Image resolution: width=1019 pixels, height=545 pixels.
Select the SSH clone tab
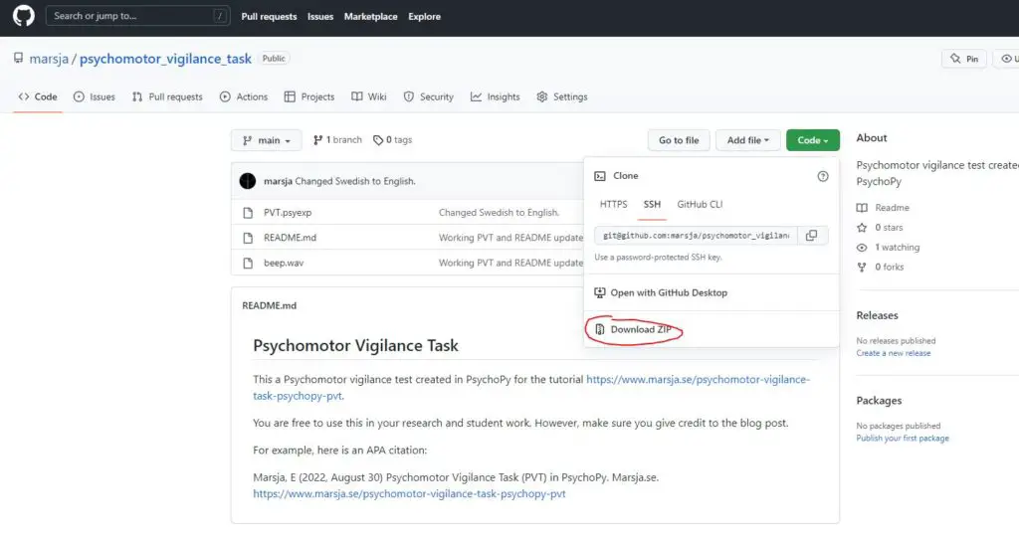coord(652,204)
